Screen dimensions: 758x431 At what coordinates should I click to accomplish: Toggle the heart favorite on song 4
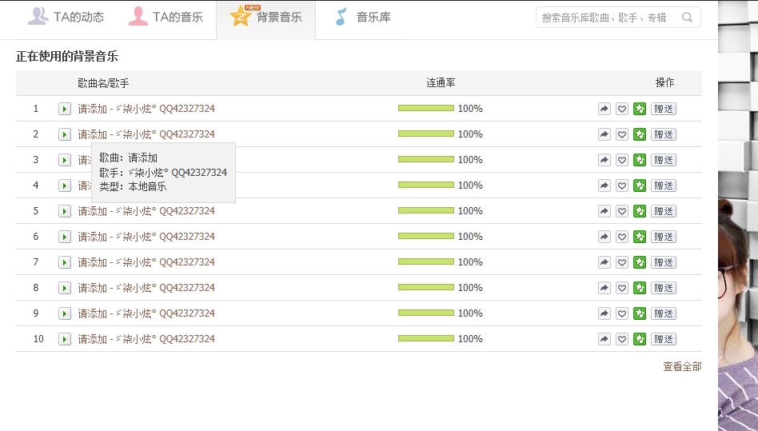coord(622,186)
